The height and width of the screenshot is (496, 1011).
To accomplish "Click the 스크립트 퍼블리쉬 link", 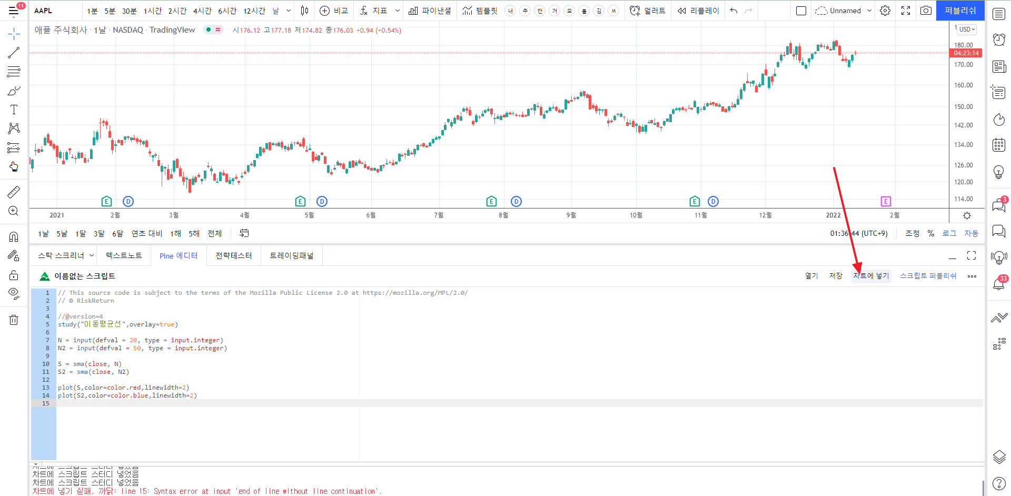I will [928, 276].
